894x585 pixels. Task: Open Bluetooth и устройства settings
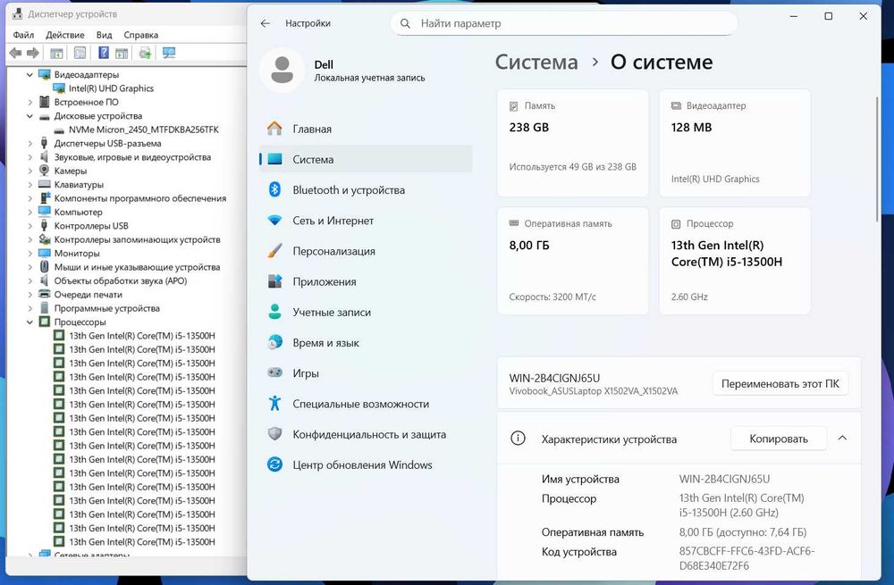click(x=366, y=190)
